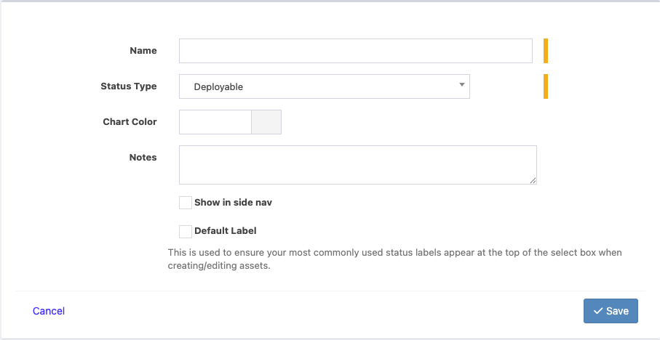
Task: Click the 'Status Type' field label
Action: 129,86
